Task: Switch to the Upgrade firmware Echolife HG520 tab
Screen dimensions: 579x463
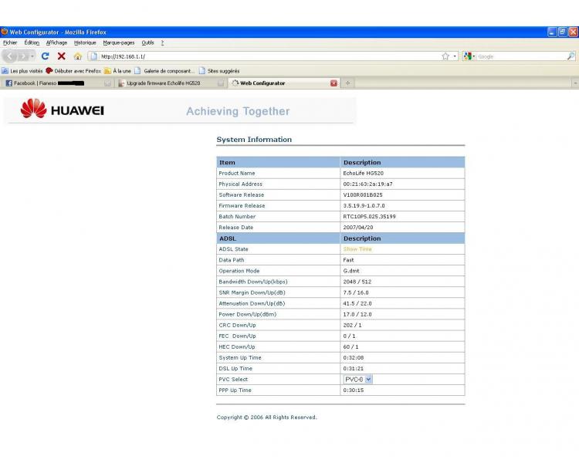Action: (164, 83)
